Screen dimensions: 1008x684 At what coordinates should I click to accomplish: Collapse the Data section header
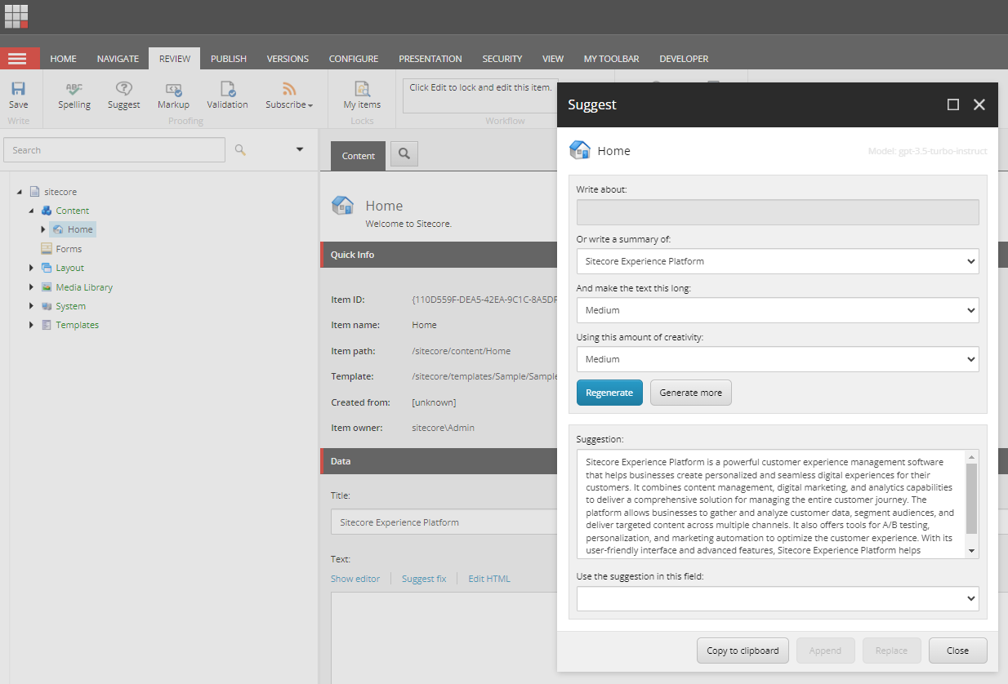(439, 461)
